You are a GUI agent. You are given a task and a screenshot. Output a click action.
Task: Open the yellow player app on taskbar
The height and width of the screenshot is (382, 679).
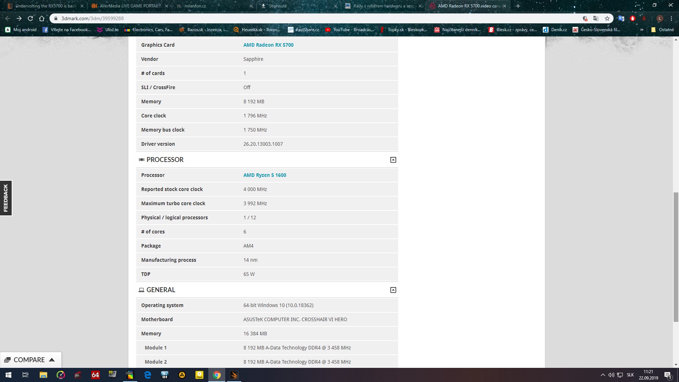pos(199,375)
